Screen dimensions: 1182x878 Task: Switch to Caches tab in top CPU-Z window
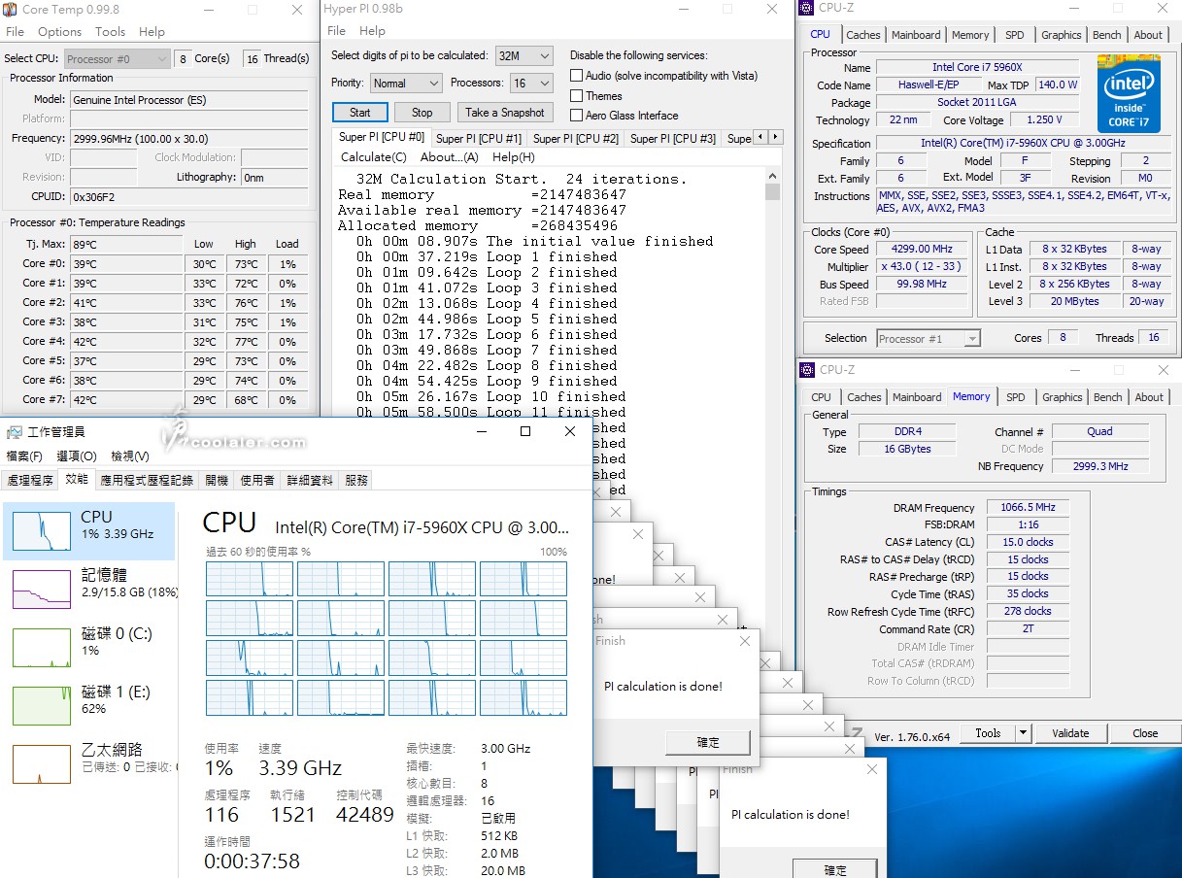[862, 35]
